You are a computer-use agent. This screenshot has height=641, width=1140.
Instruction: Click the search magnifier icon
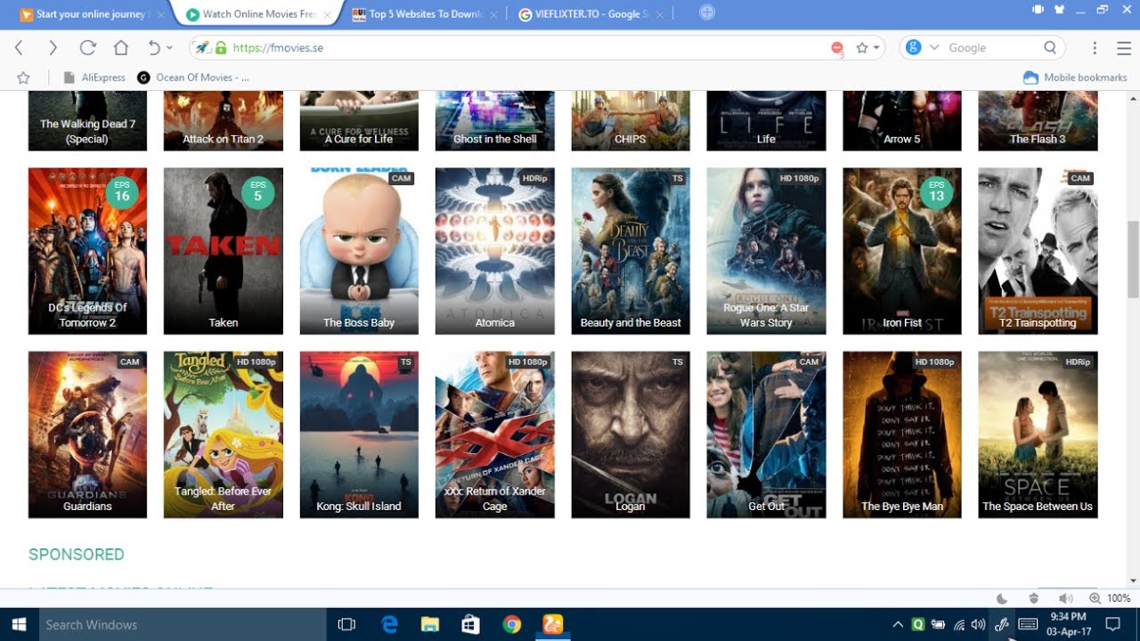[x=1050, y=48]
